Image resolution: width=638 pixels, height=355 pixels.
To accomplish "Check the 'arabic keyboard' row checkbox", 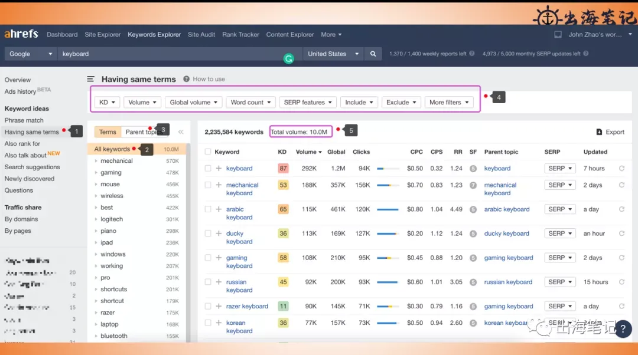I will [x=208, y=209].
